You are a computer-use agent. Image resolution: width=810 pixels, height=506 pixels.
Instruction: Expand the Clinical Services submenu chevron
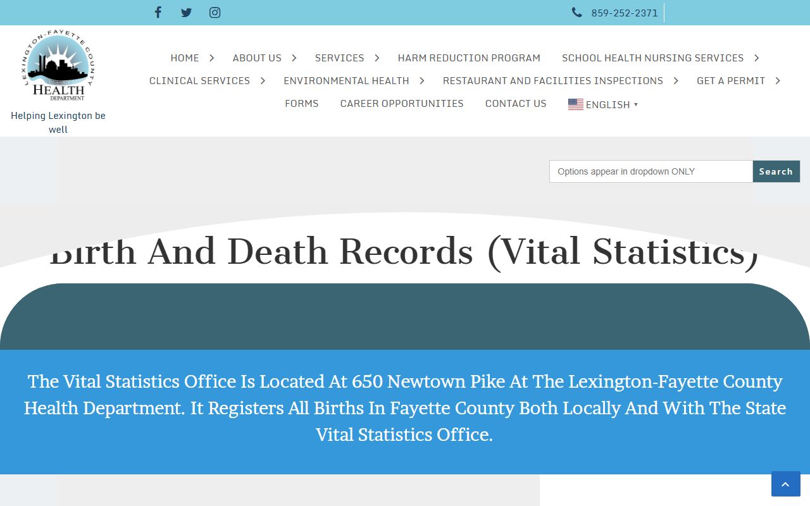click(262, 80)
